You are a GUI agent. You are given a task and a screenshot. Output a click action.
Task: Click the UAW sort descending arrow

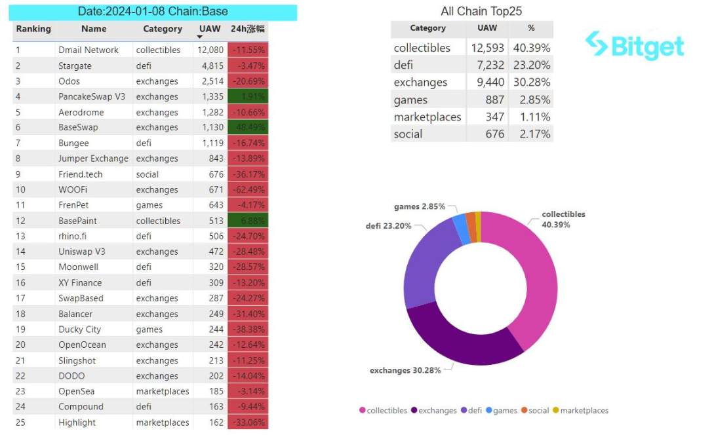tap(199, 37)
